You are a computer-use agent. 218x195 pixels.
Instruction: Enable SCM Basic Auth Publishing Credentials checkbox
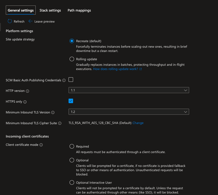(x=71, y=80)
